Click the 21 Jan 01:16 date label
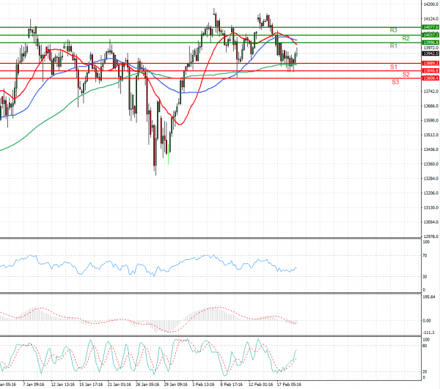 pos(120,384)
